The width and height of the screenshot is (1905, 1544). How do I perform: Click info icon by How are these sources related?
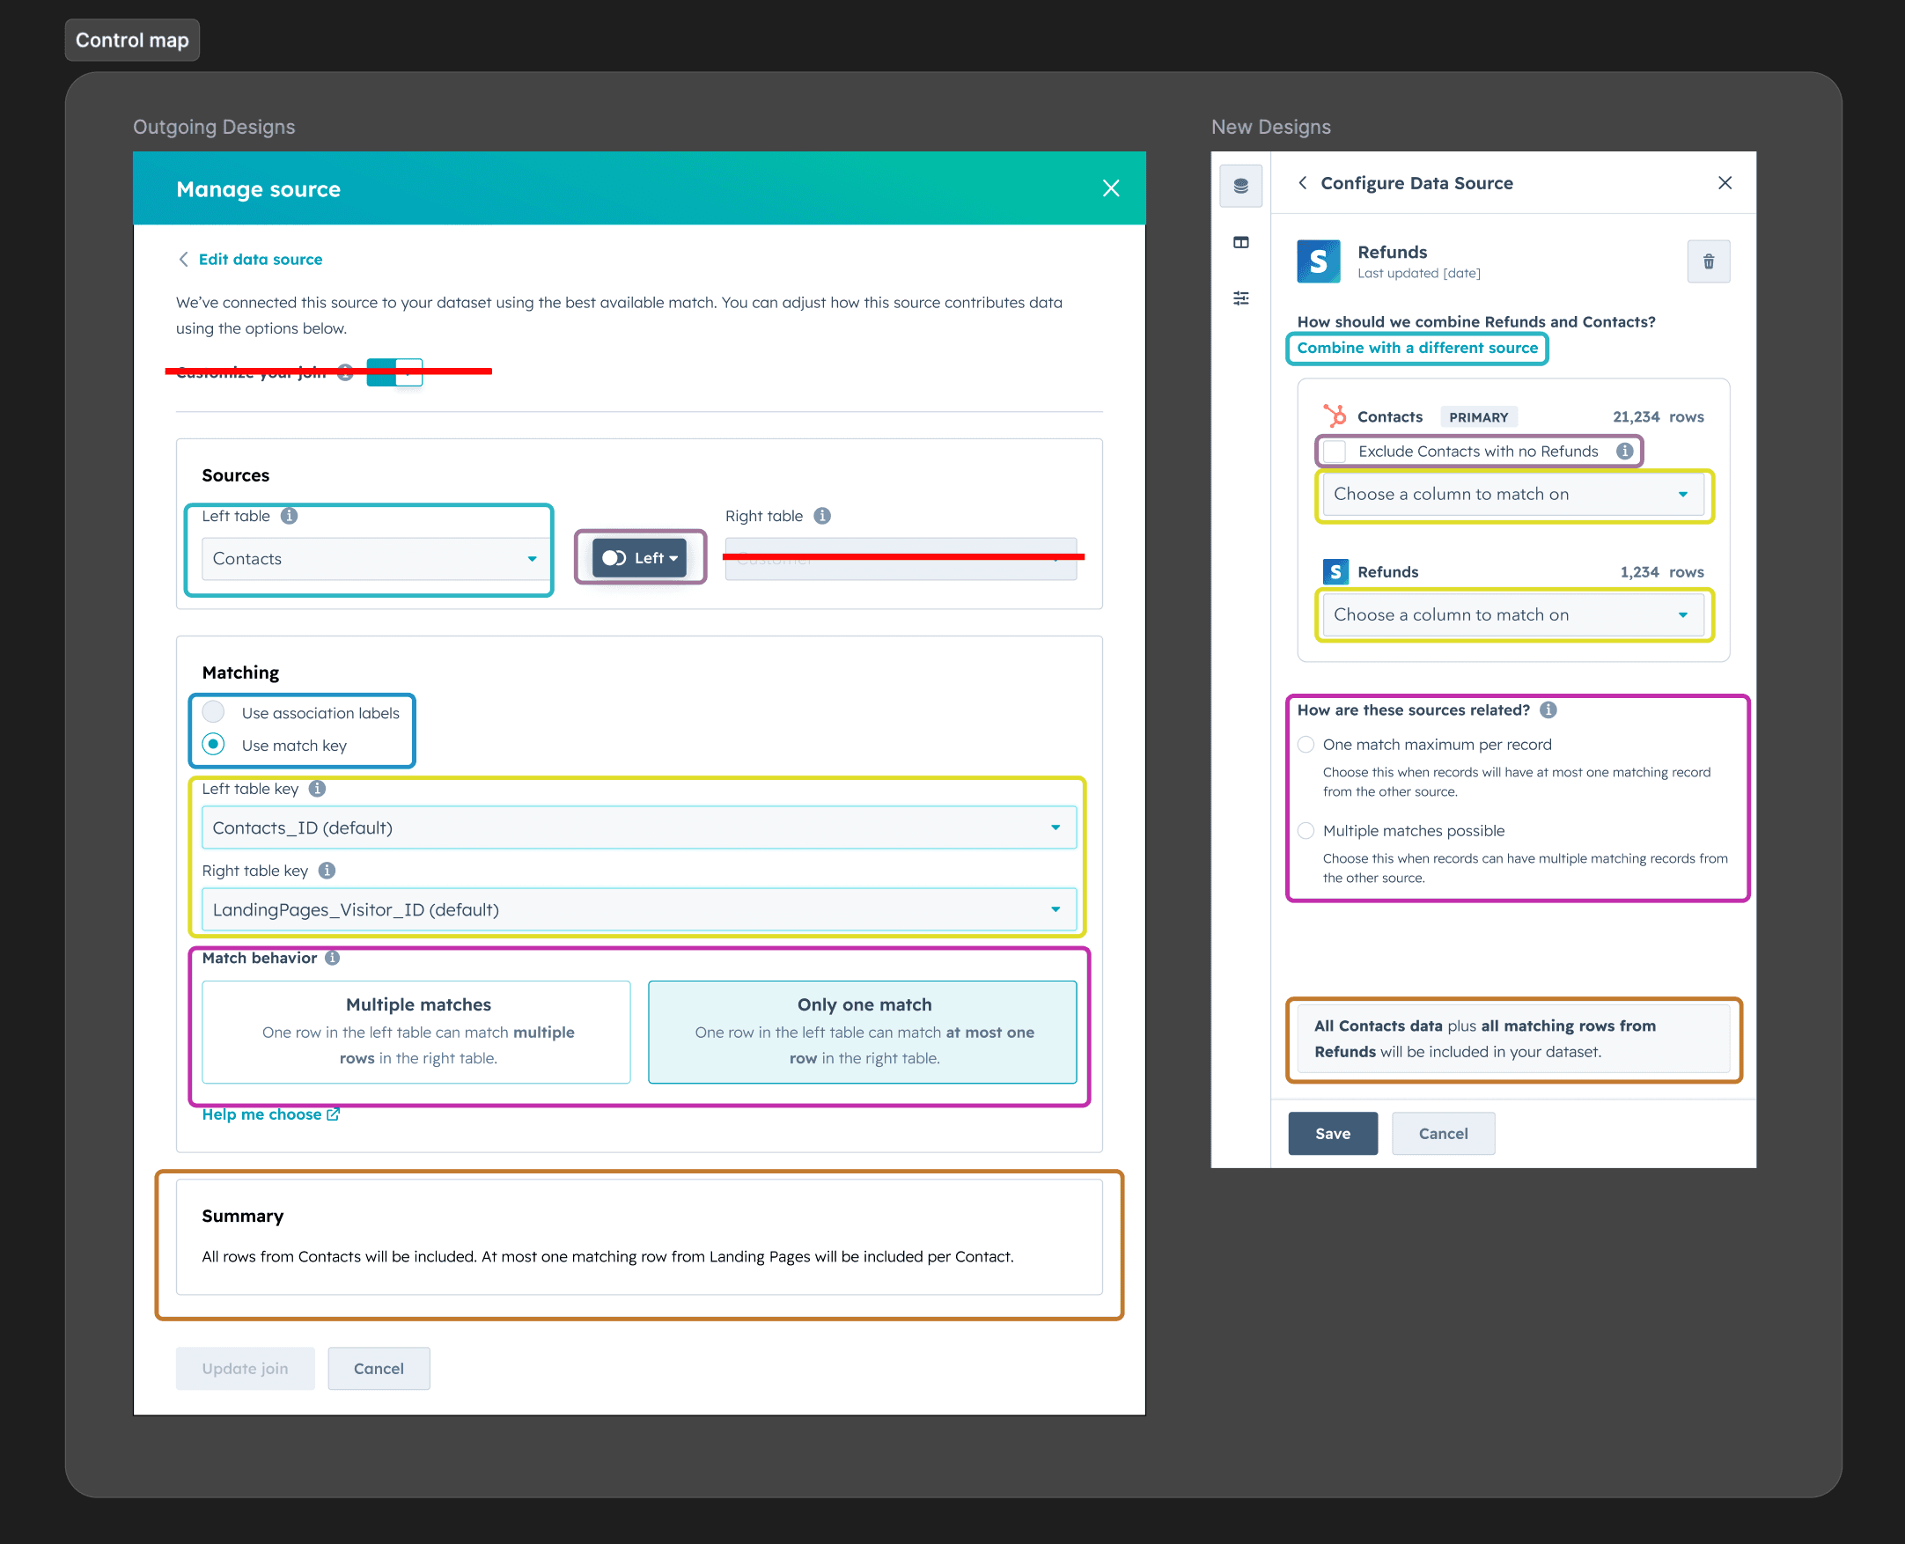(x=1548, y=710)
